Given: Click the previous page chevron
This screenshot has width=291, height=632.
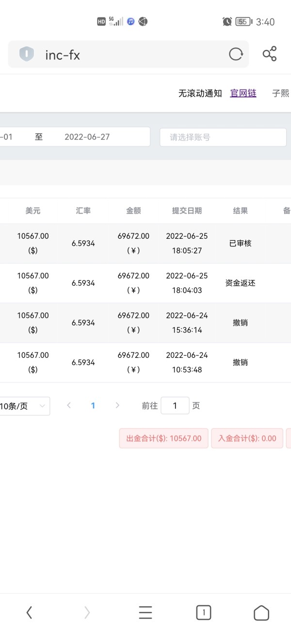Looking at the screenshot, I should (69, 405).
